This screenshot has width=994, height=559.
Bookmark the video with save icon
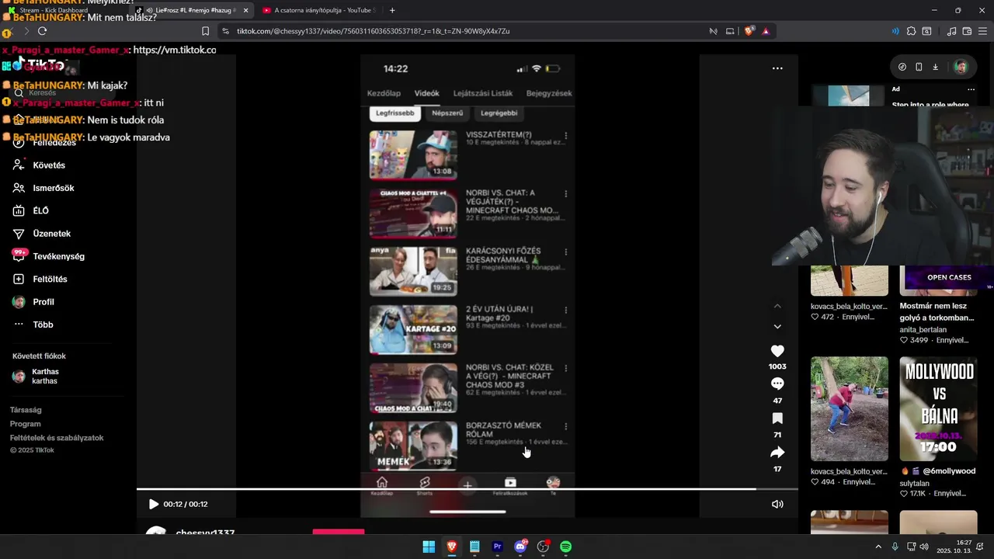pos(777,418)
